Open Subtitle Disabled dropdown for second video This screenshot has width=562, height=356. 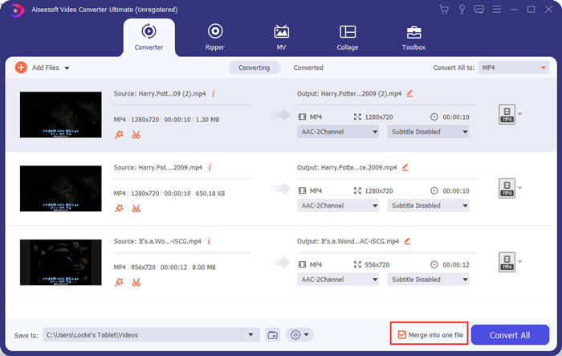coord(428,206)
